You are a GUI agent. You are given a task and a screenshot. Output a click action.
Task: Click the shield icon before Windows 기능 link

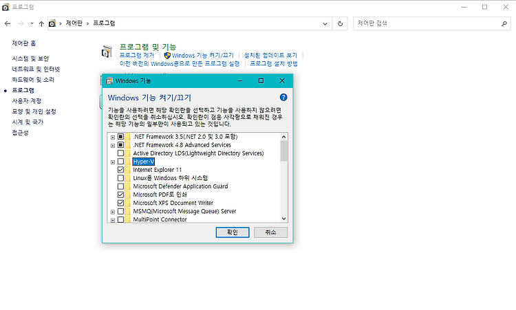[x=167, y=55]
